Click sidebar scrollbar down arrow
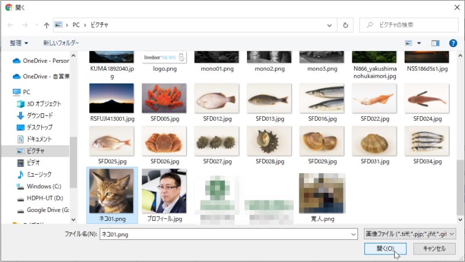Screen dimensions: 465x262 tap(73, 220)
